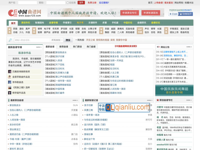
Task: Click the 中国曲谱网 site logo
Action: click(x=24, y=13)
